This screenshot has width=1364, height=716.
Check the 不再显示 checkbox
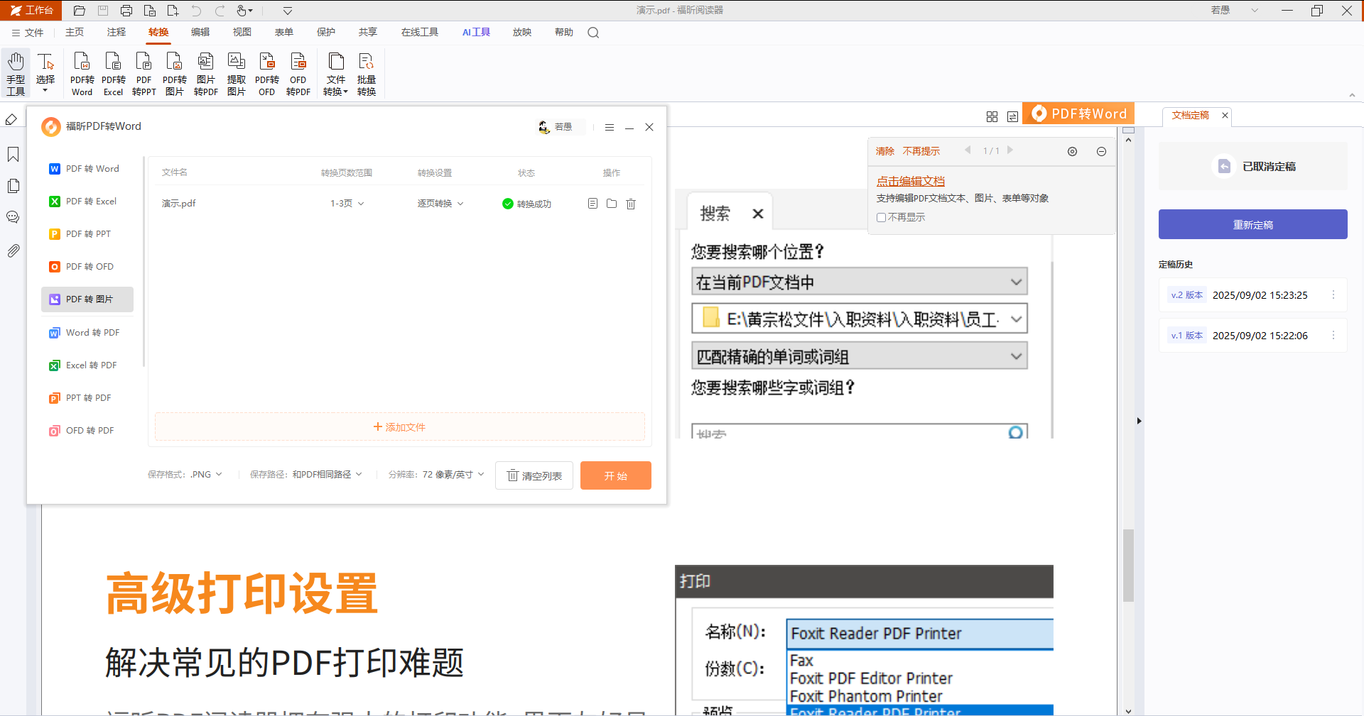point(881,218)
